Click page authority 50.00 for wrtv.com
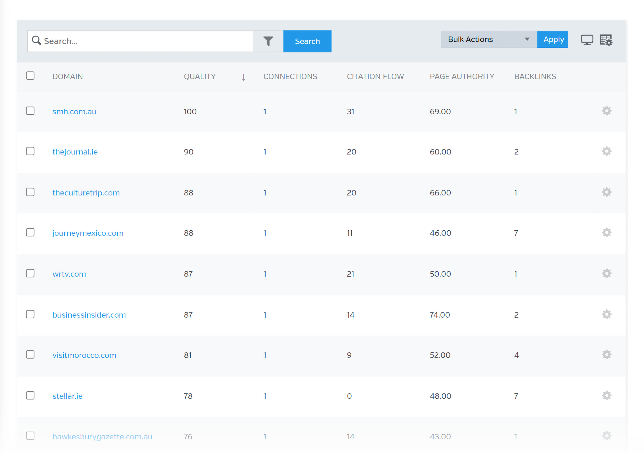Viewport: 644px width, 453px height. tap(440, 274)
